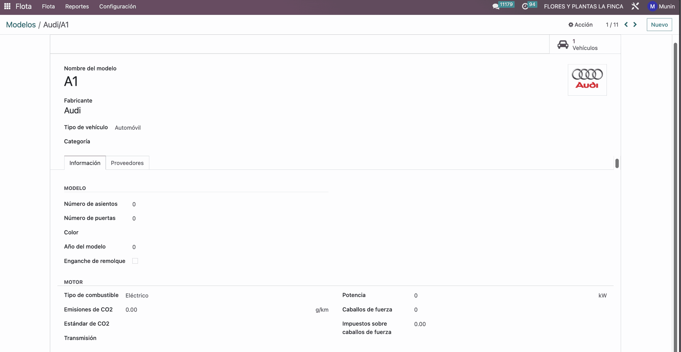Click the Audi logo image
This screenshot has width=681, height=352.
(587, 80)
